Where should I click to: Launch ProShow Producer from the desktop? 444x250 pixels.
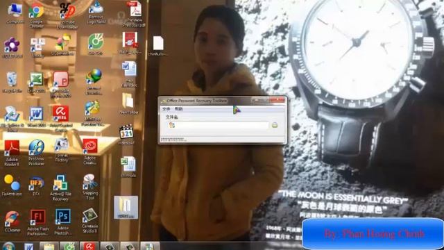pyautogui.click(x=36, y=153)
